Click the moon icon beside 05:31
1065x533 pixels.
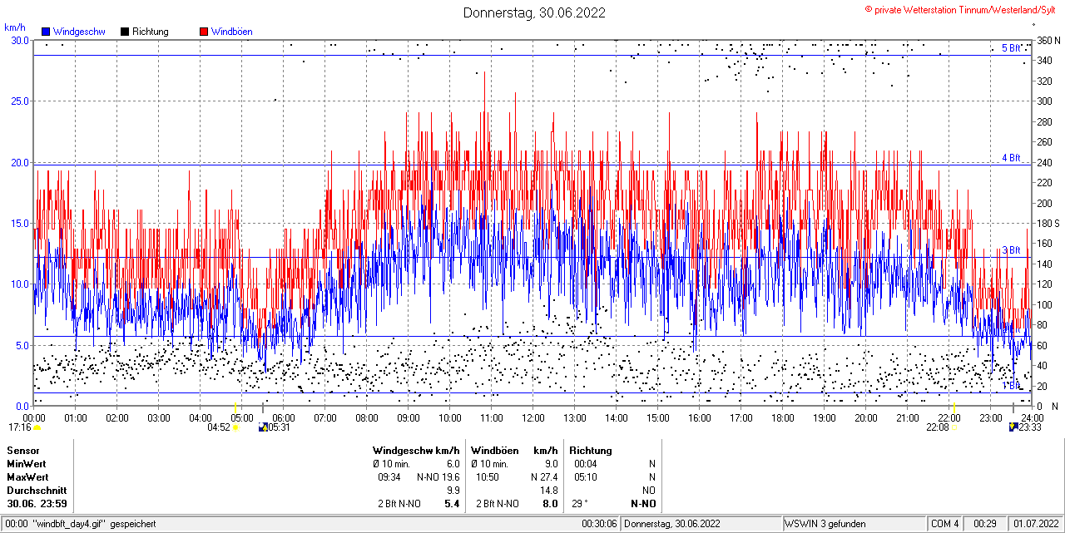tap(264, 427)
